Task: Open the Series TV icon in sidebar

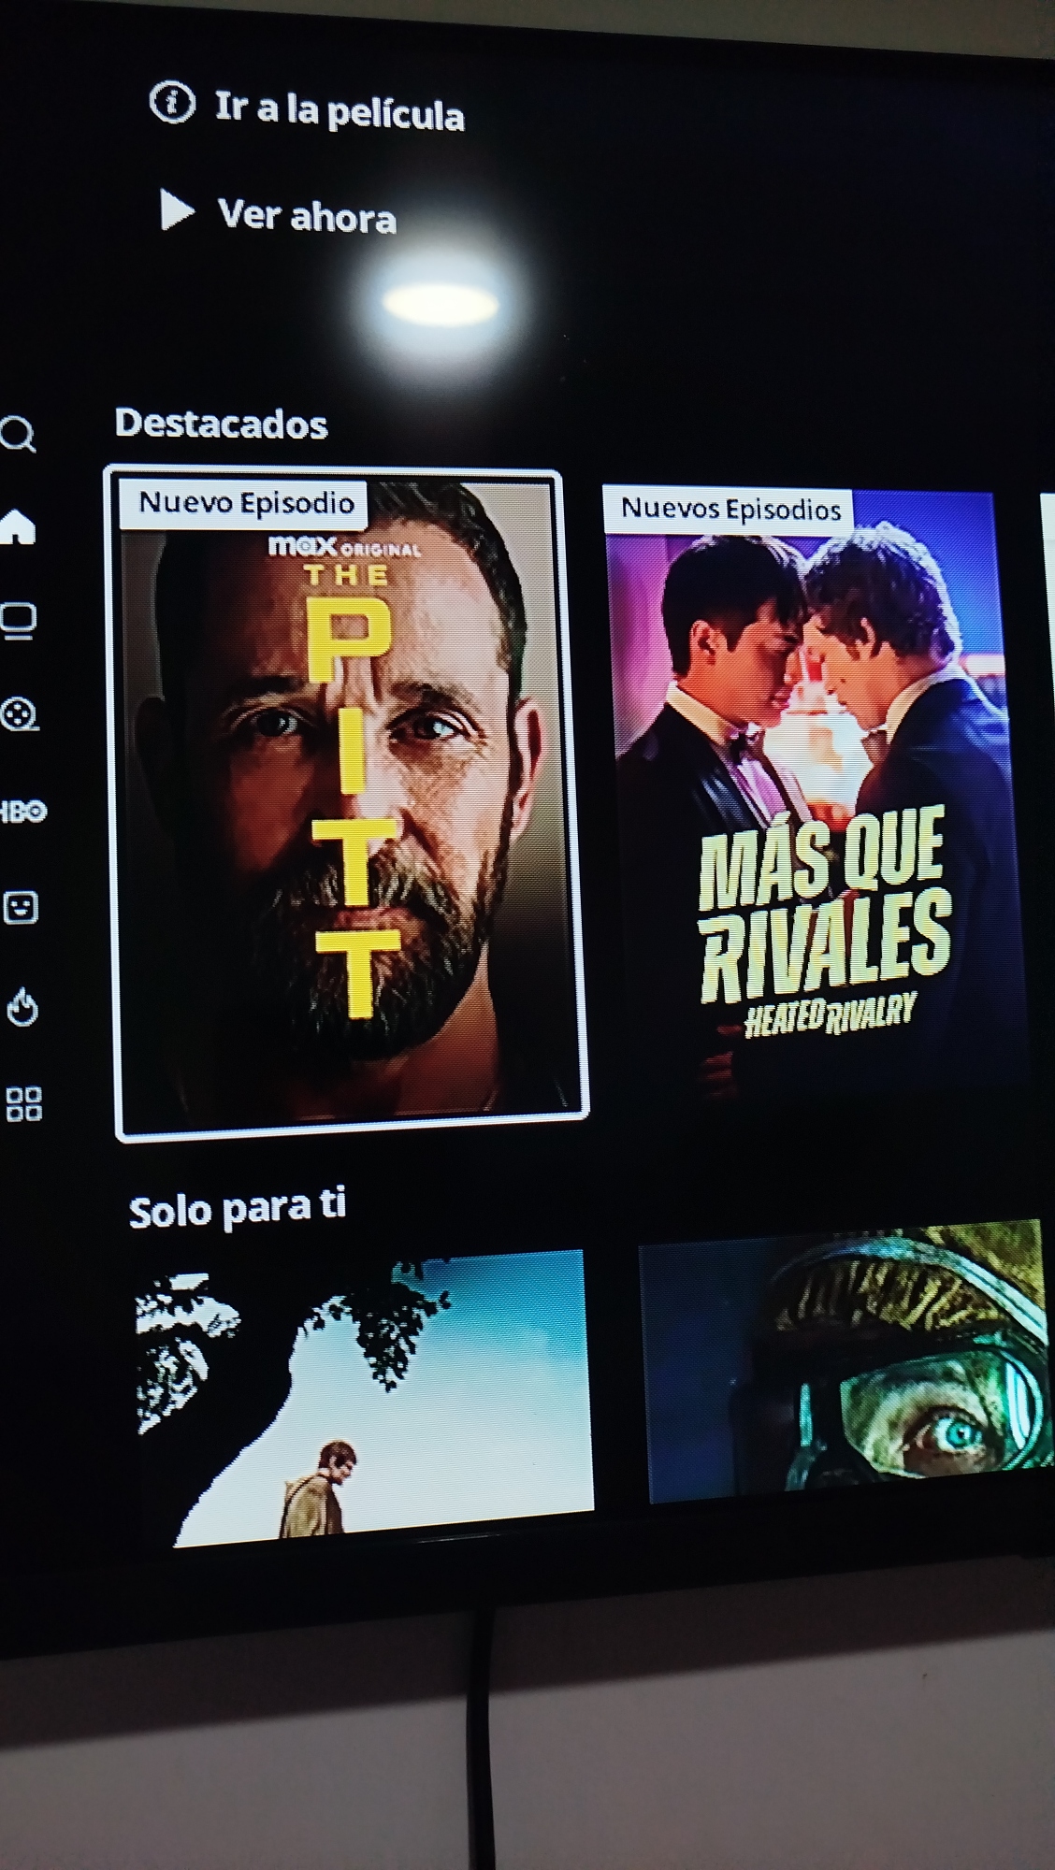Action: [18, 620]
